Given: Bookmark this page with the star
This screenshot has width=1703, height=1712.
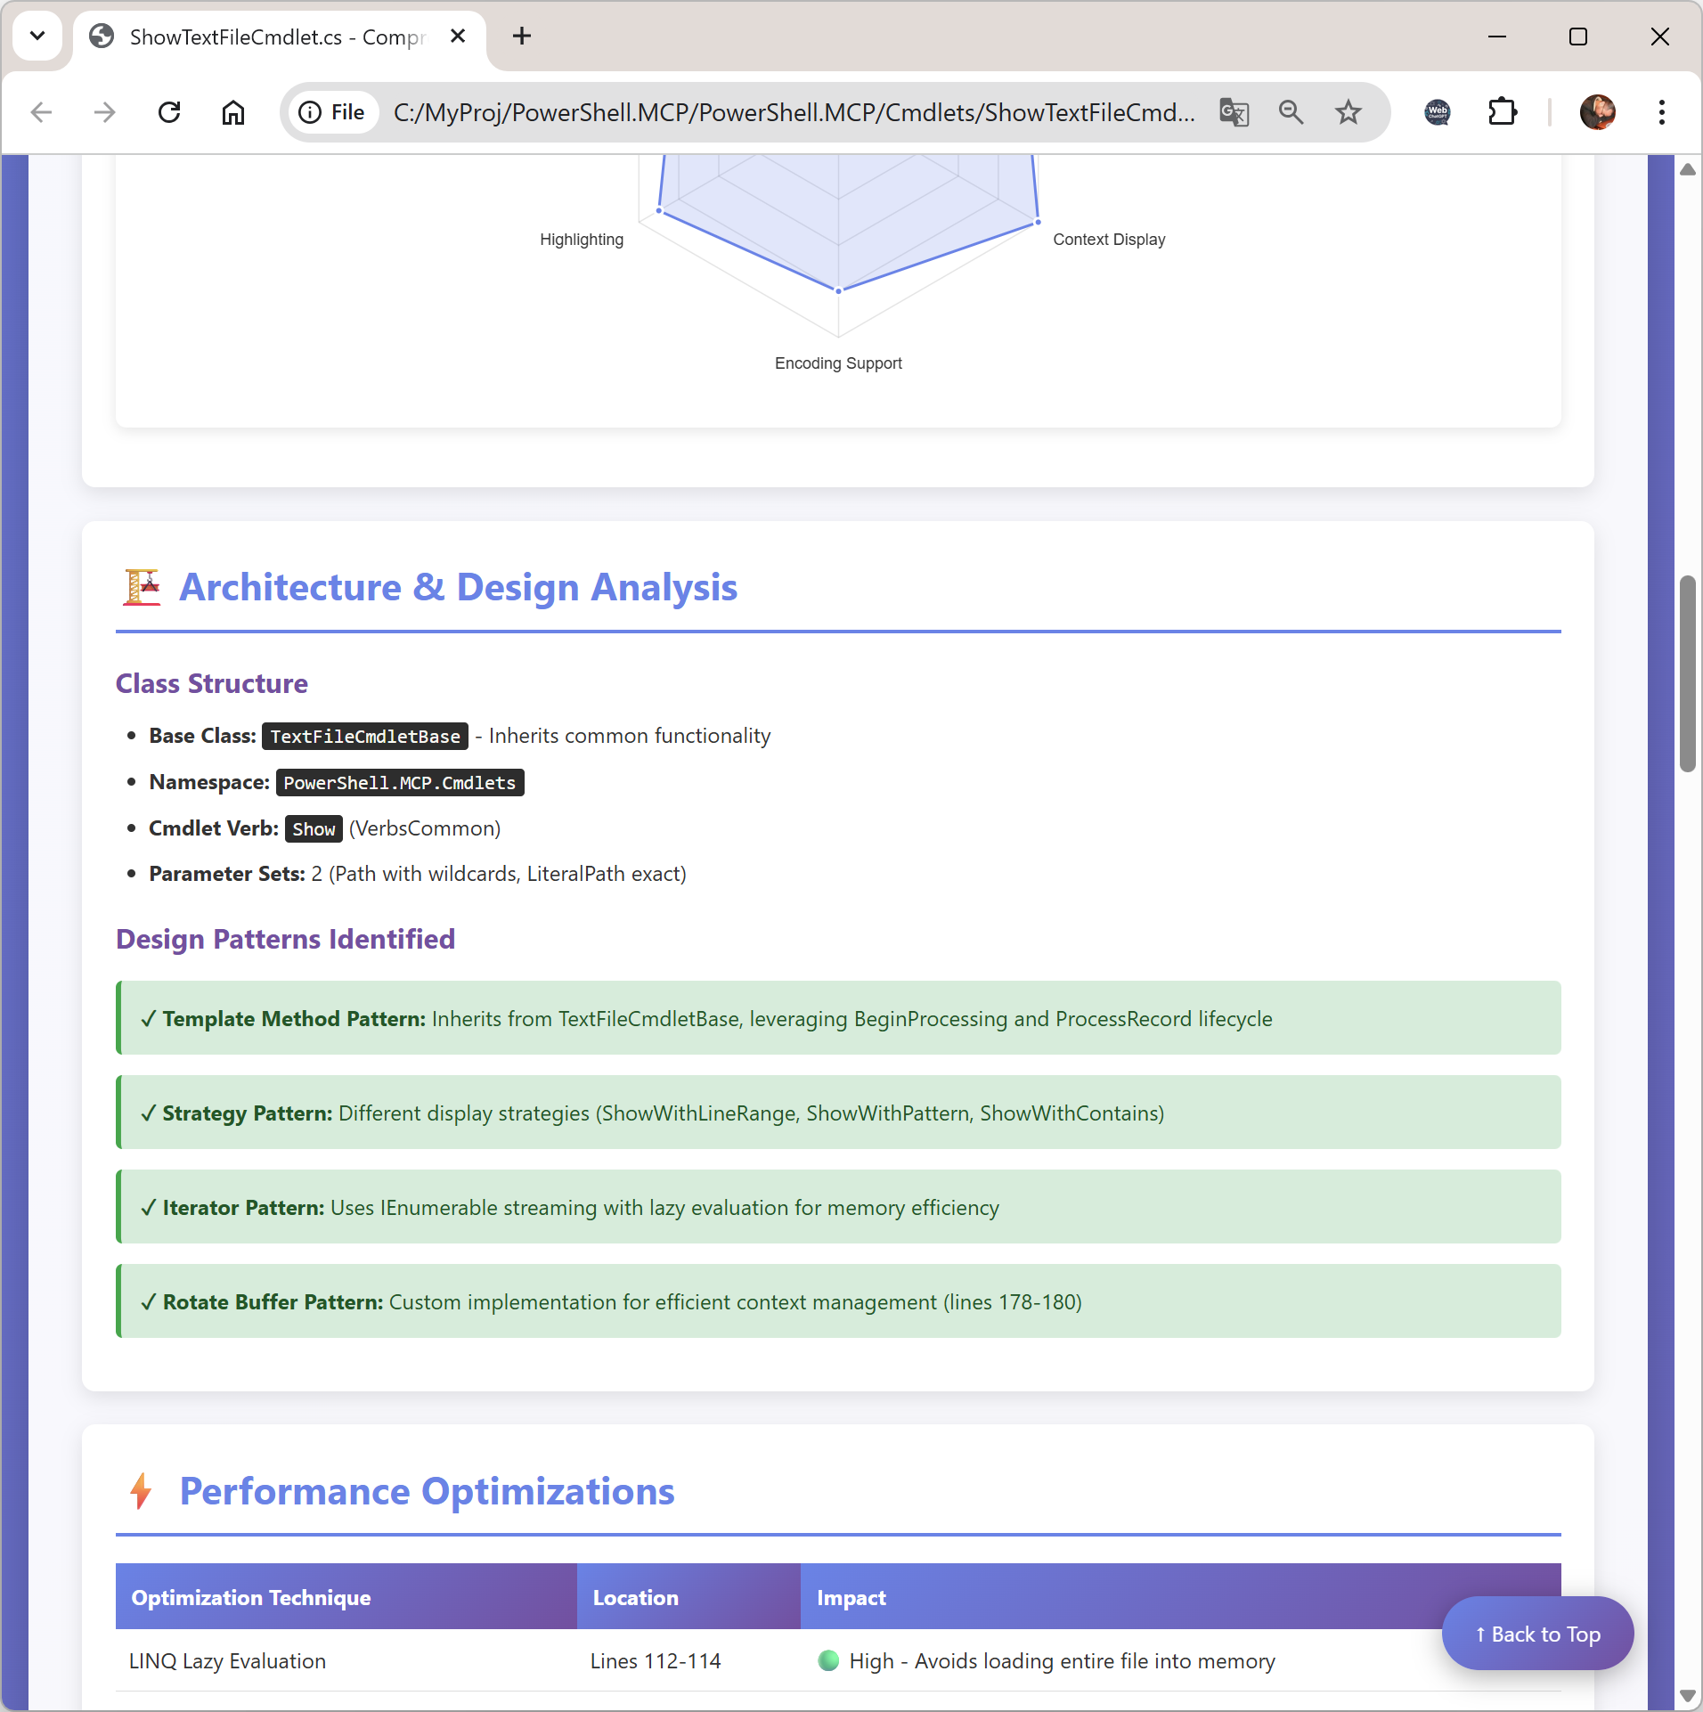Looking at the screenshot, I should [1347, 112].
